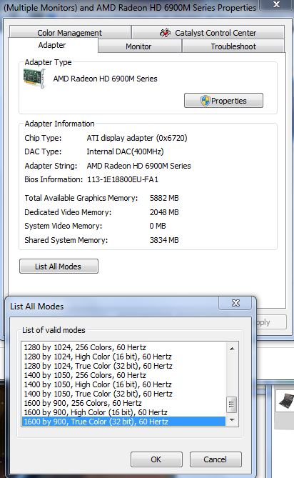Open the Catalyst Control Center tab

click(208, 32)
